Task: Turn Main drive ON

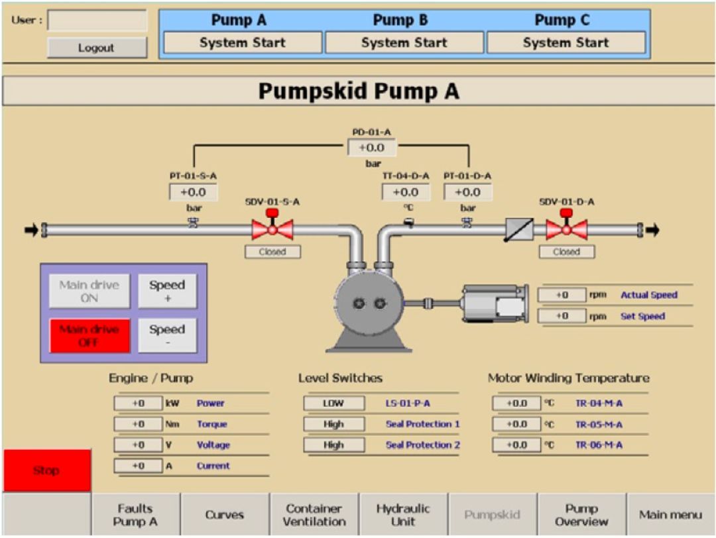Action: click(89, 292)
